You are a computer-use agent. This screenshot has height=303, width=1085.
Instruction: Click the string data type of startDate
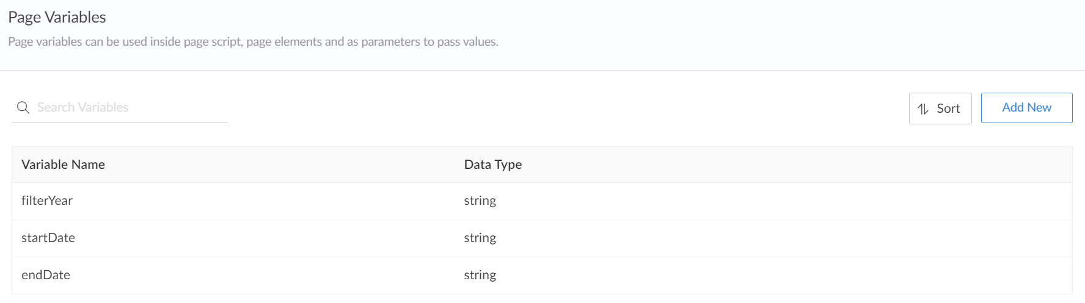tap(480, 238)
